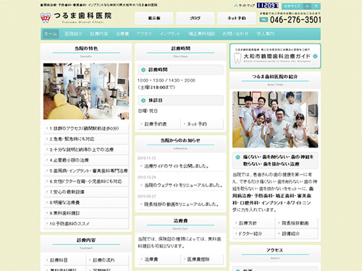This screenshot has width=362, height=271.
Task: Click the ブログ header button
Action: tap(195, 18)
